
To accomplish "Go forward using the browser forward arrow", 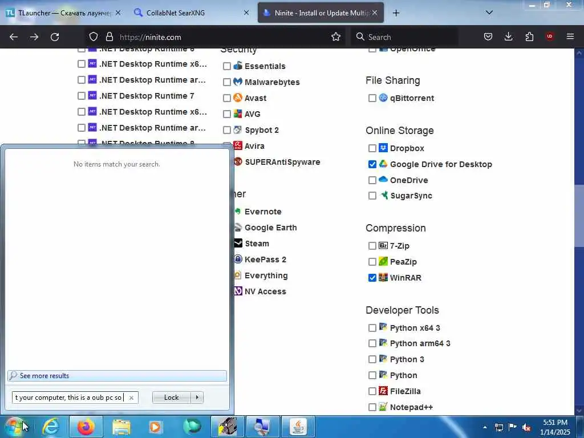I will tap(34, 37).
